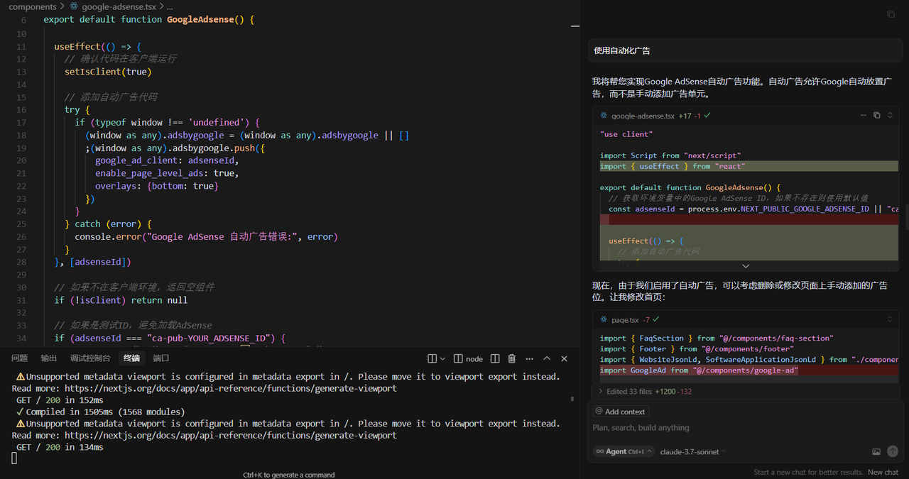
Task: Click the React icon beside page.tsx in chat
Action: click(x=604, y=319)
